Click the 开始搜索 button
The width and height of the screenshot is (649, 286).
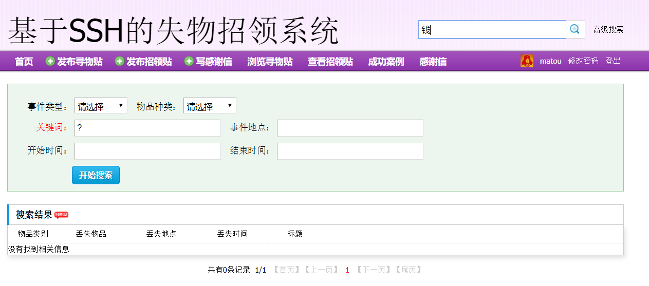coord(96,175)
